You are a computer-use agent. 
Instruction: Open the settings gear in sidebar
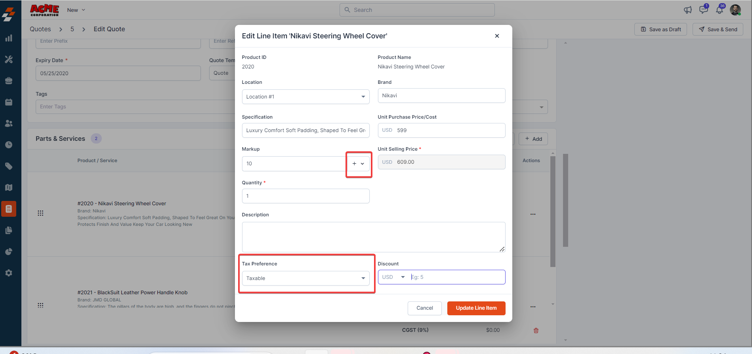tap(9, 273)
